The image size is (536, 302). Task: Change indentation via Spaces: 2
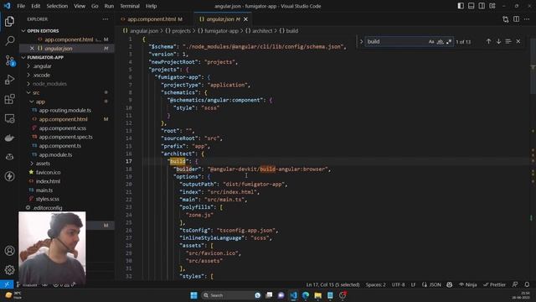[375, 284]
